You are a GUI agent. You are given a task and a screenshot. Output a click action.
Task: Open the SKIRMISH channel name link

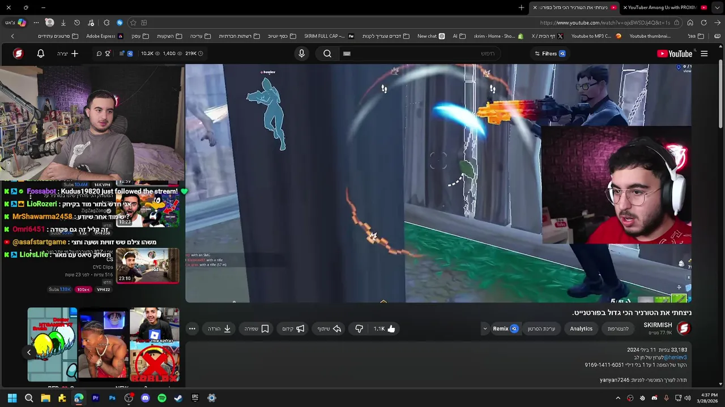pyautogui.click(x=658, y=325)
